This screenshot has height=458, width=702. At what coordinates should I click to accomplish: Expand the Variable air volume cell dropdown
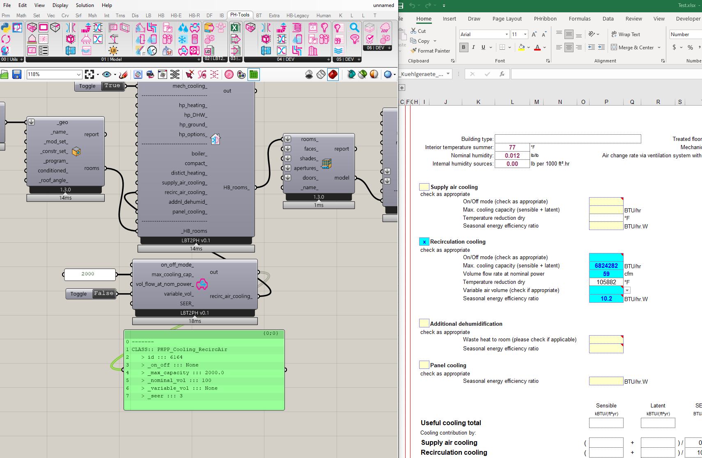point(627,290)
